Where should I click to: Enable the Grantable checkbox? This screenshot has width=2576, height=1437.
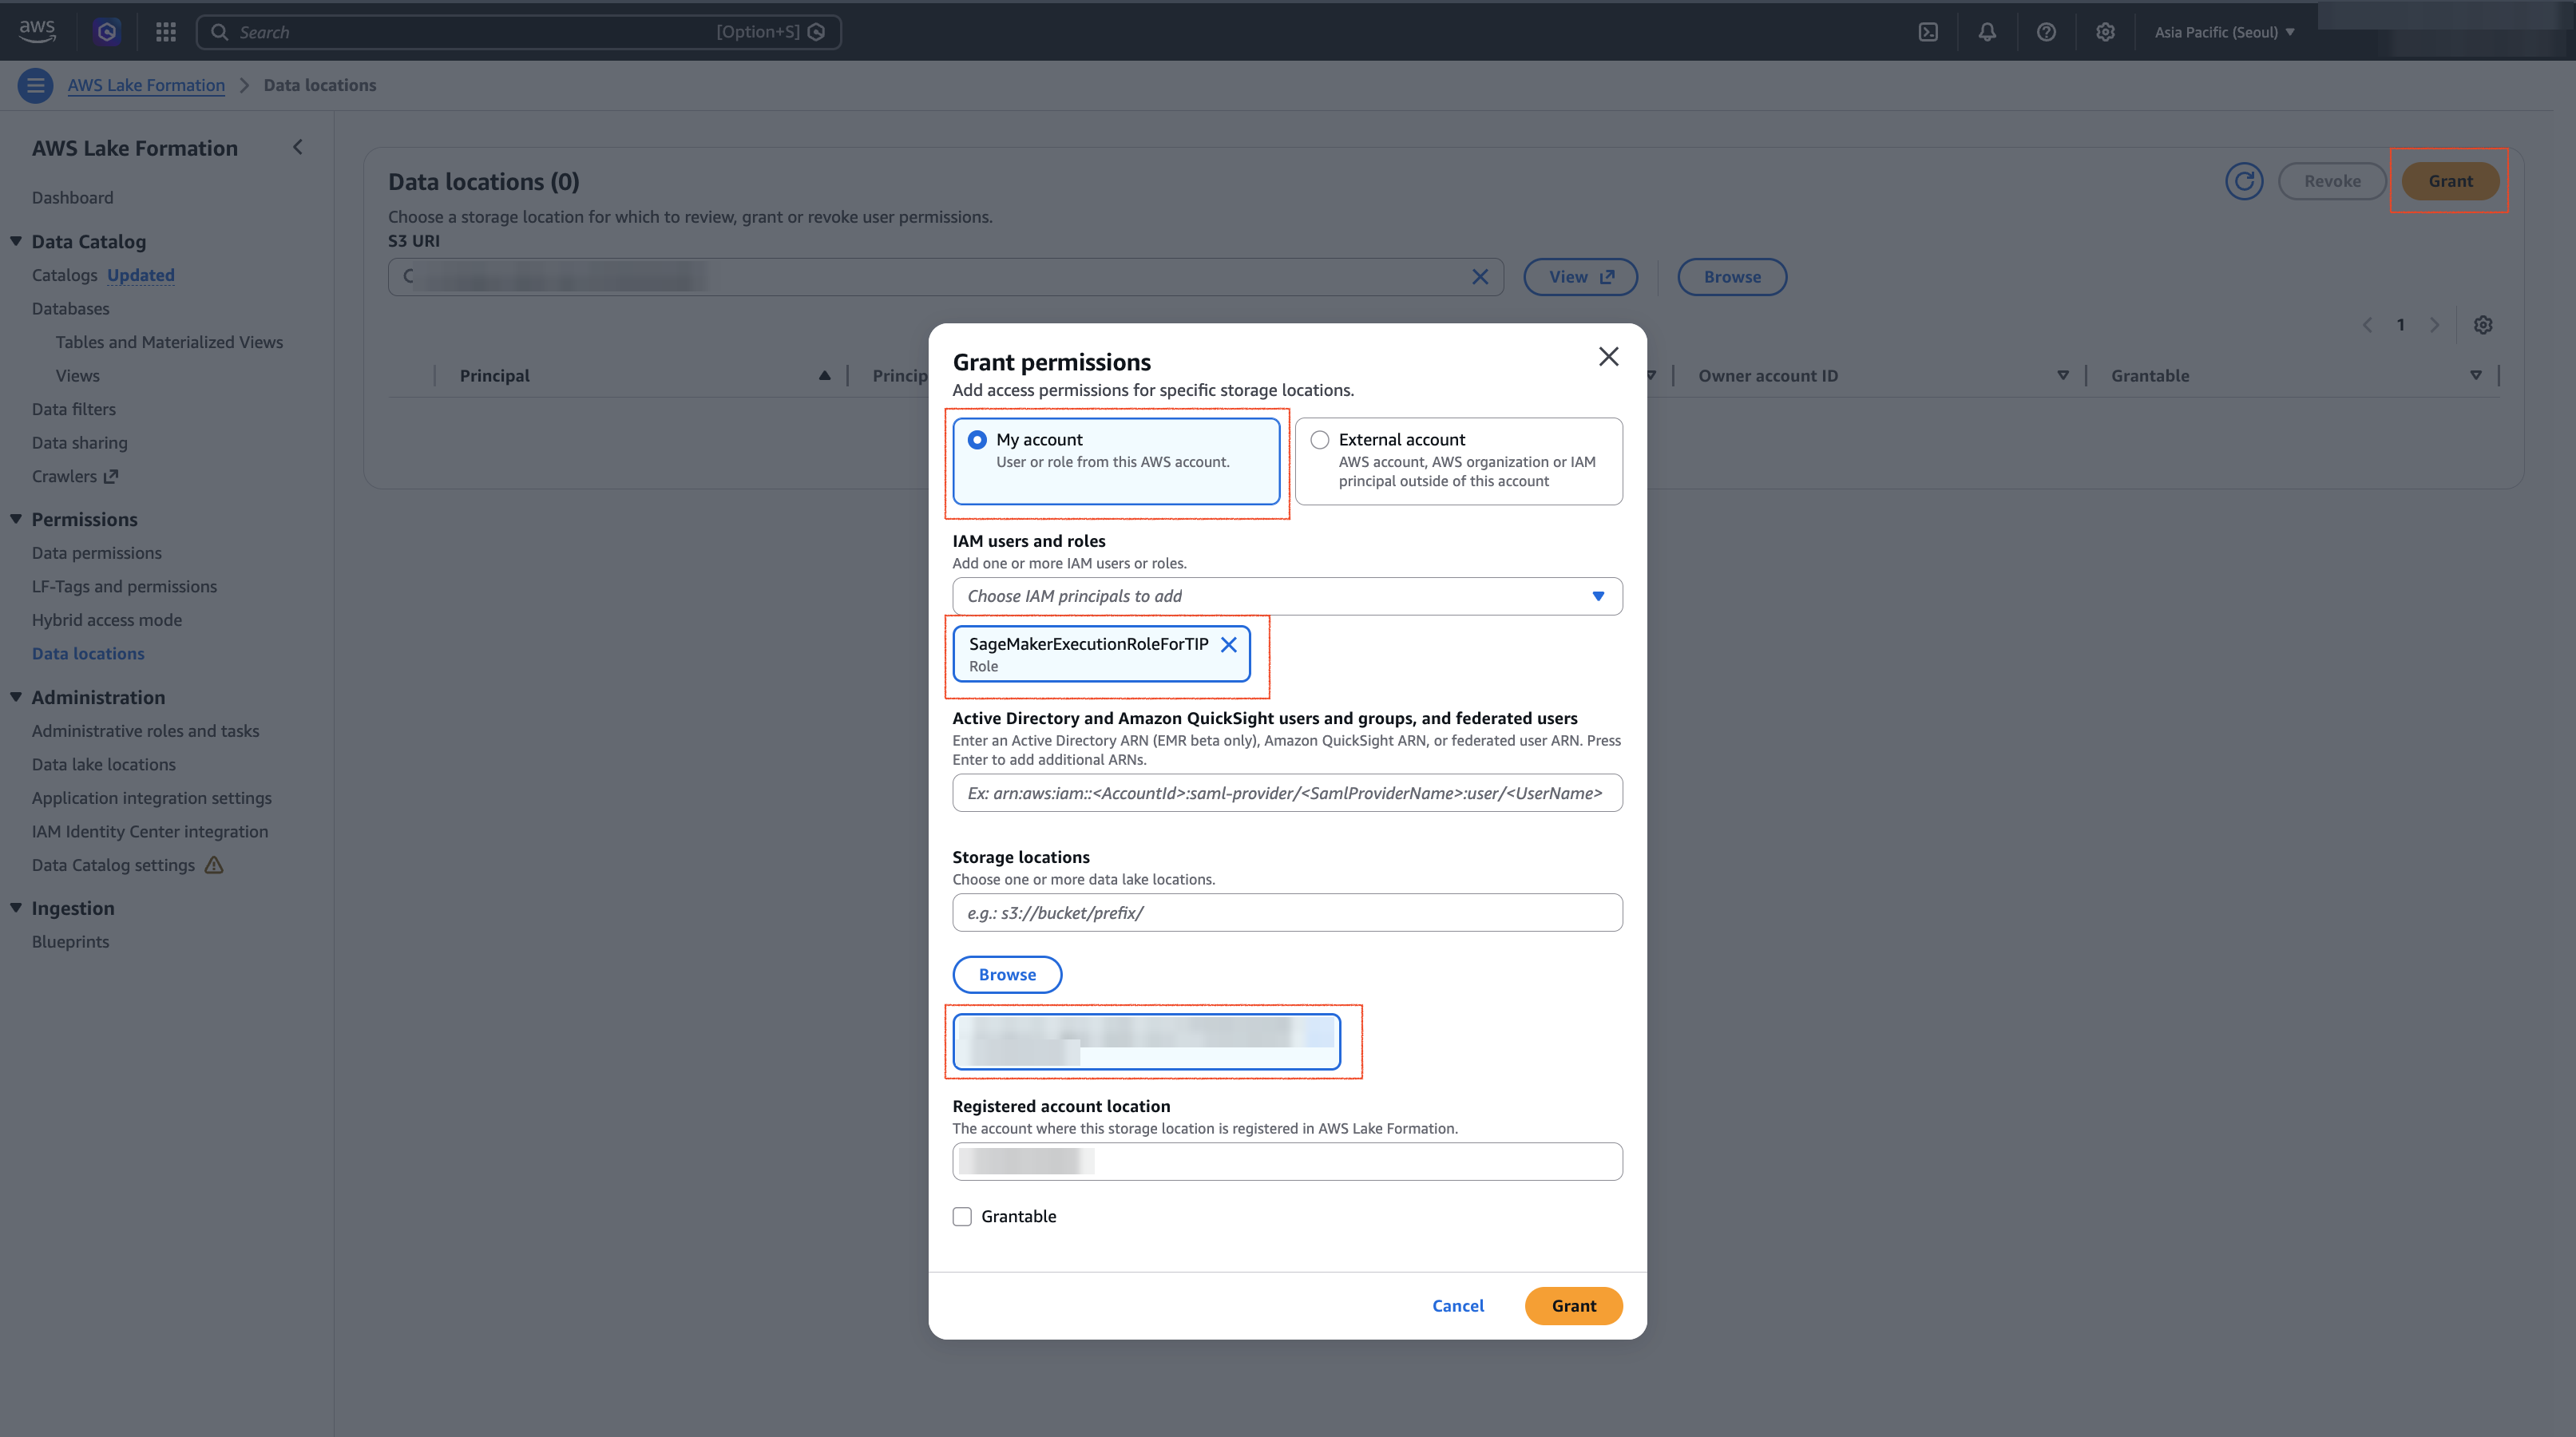coord(962,1216)
